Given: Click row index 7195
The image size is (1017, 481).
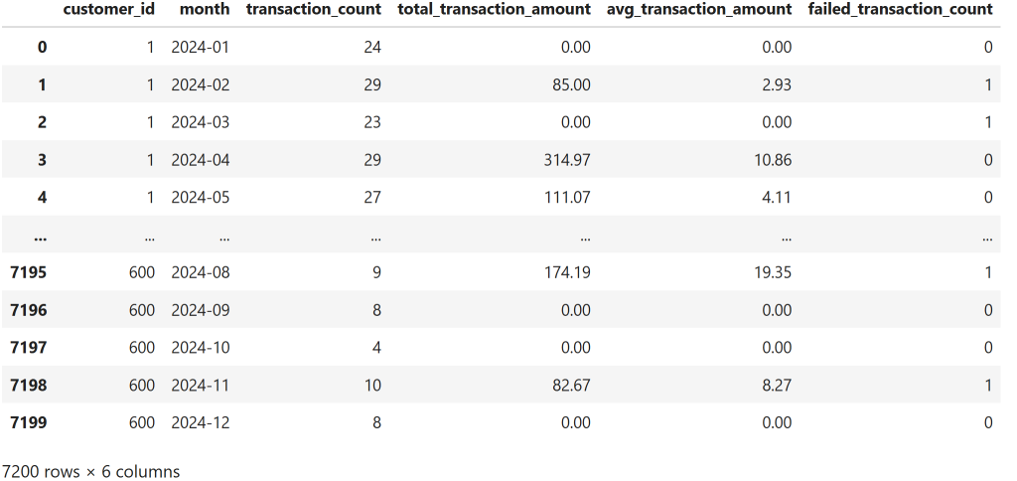Looking at the screenshot, I should point(29,272).
